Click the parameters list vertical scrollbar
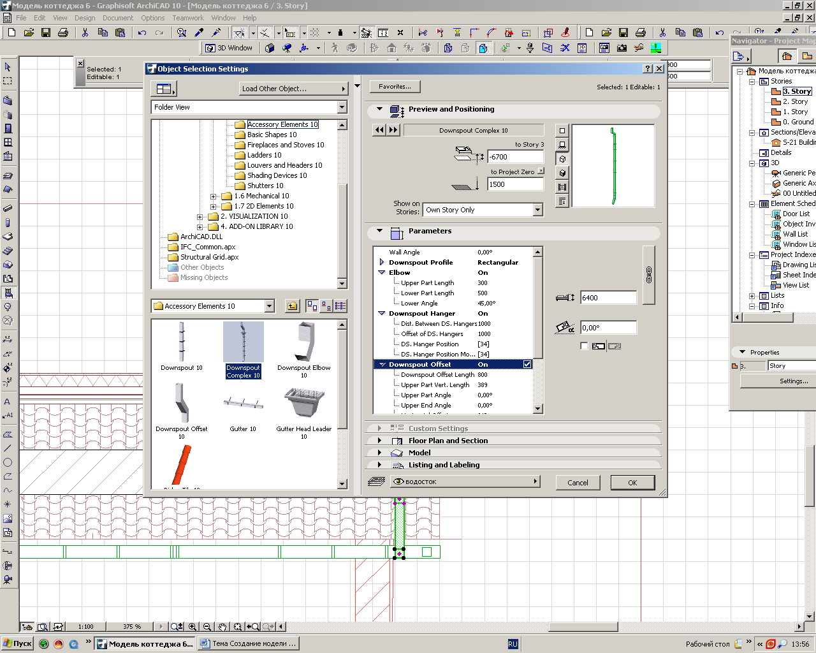 pyautogui.click(x=538, y=330)
